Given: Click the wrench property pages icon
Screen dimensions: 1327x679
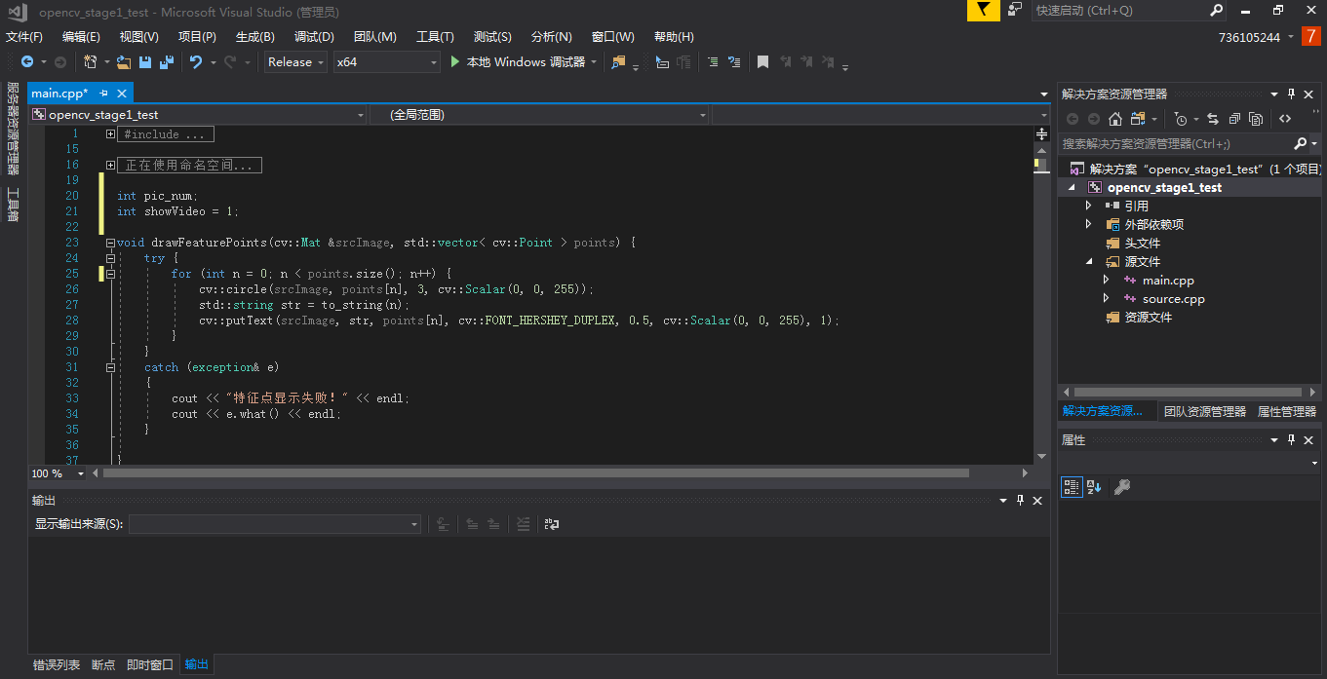Looking at the screenshot, I should [1122, 487].
